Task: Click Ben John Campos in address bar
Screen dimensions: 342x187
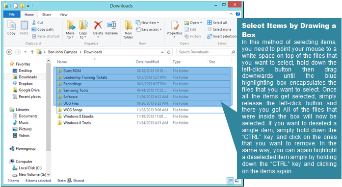Action: coord(63,52)
